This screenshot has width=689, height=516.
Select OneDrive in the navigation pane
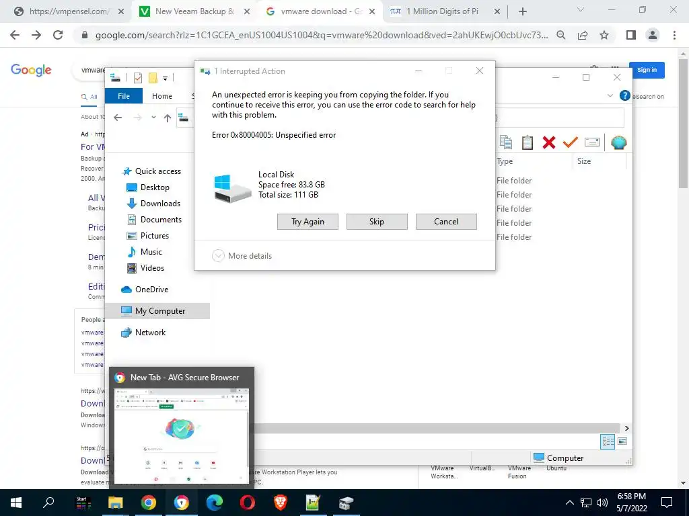pyautogui.click(x=145, y=290)
